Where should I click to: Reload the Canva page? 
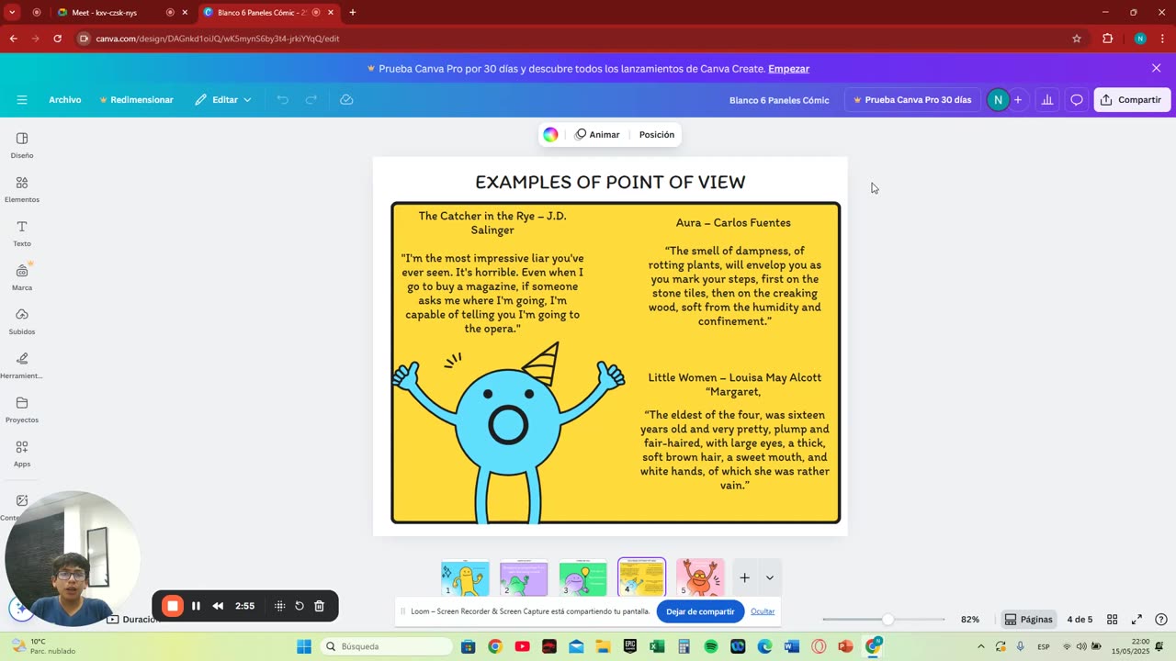point(57,39)
